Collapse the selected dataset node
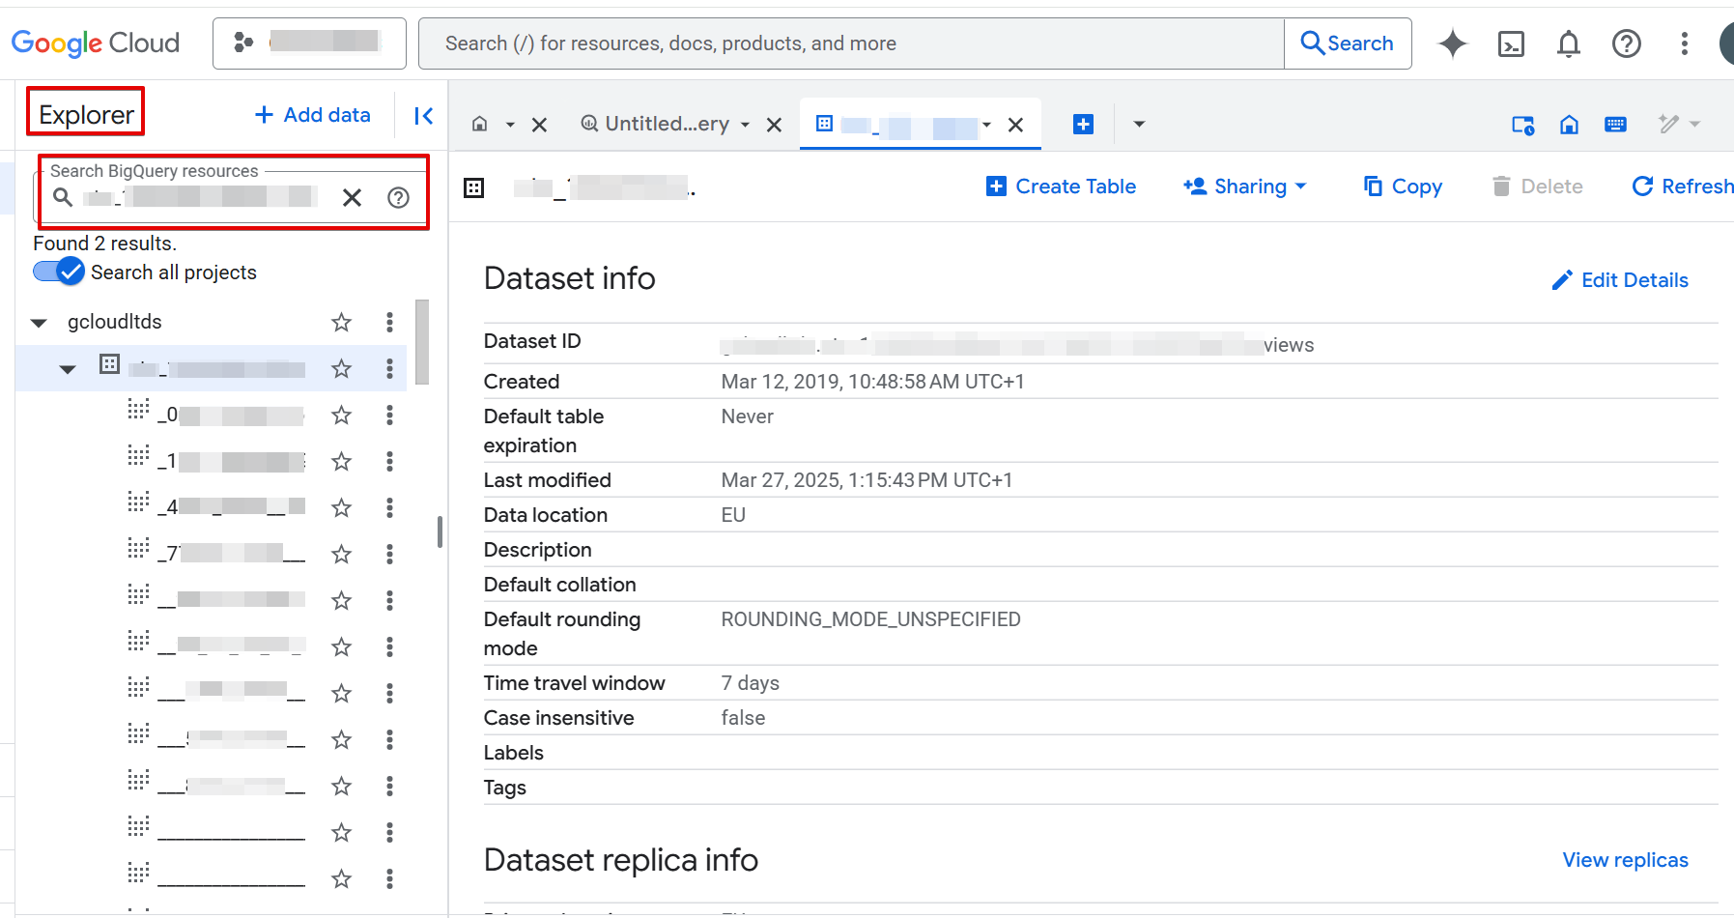The height and width of the screenshot is (918, 1734). [x=68, y=369]
